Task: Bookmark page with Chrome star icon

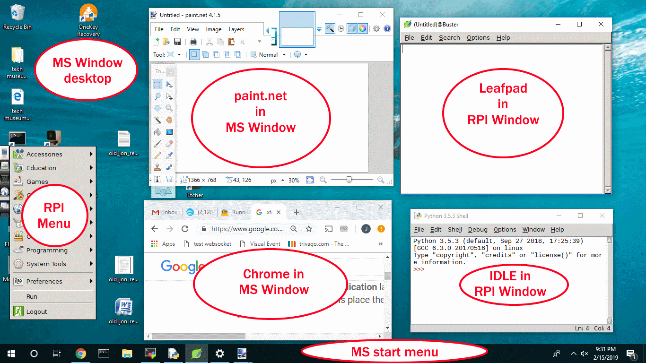Action: tap(309, 229)
